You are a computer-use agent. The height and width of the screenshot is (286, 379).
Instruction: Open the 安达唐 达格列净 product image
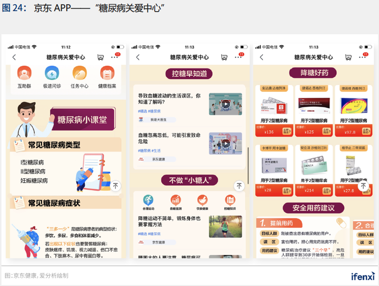coord(274,106)
